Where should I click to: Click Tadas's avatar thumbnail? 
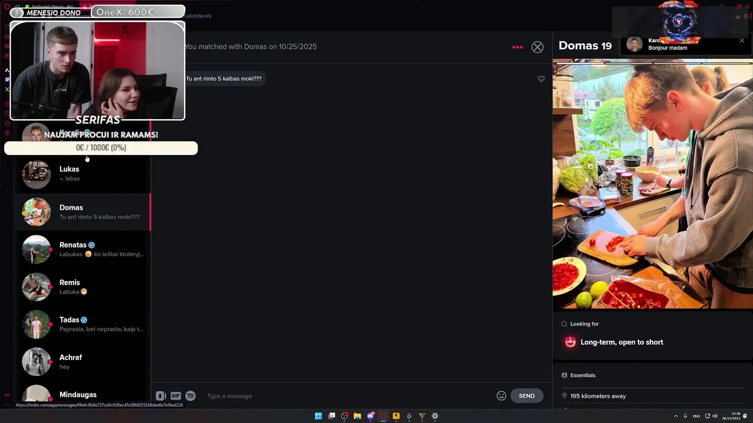pos(36,324)
